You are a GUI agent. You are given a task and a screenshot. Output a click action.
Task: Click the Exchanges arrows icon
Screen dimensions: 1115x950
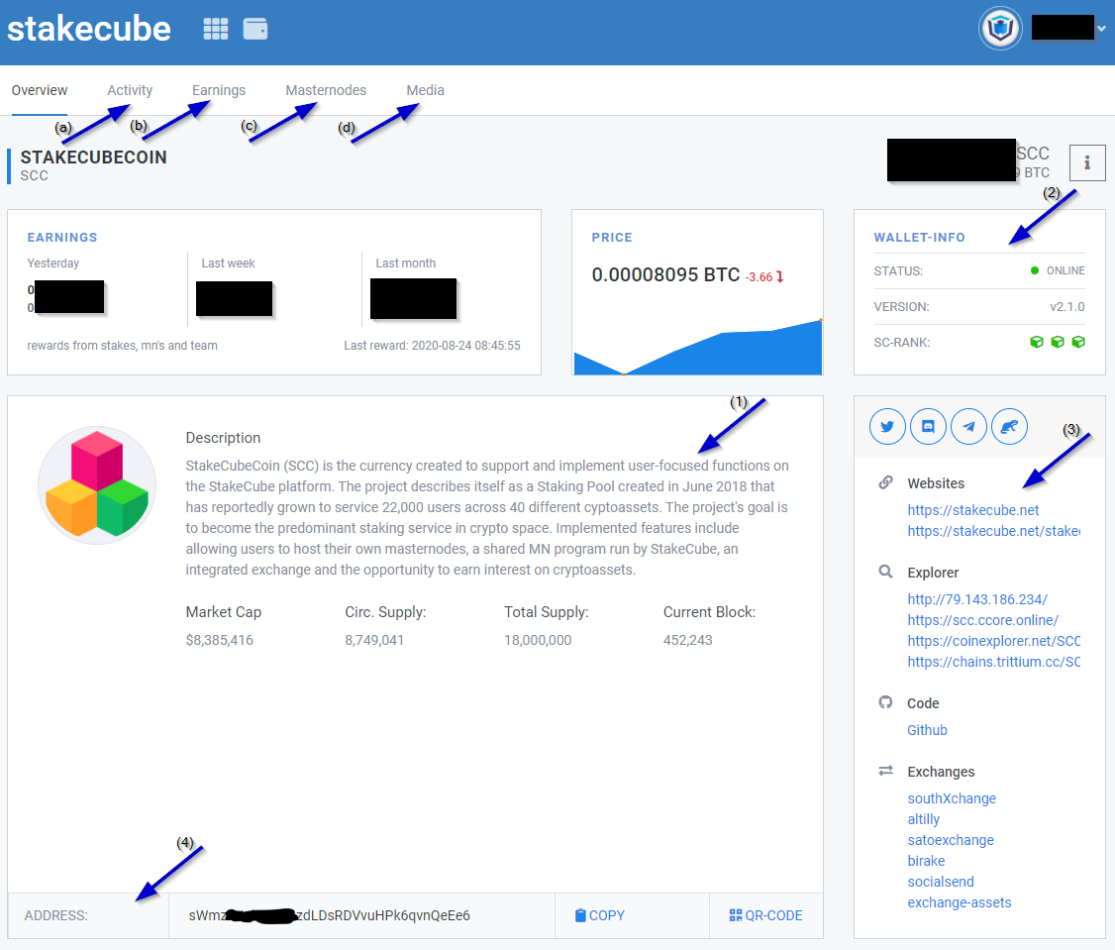tap(885, 771)
